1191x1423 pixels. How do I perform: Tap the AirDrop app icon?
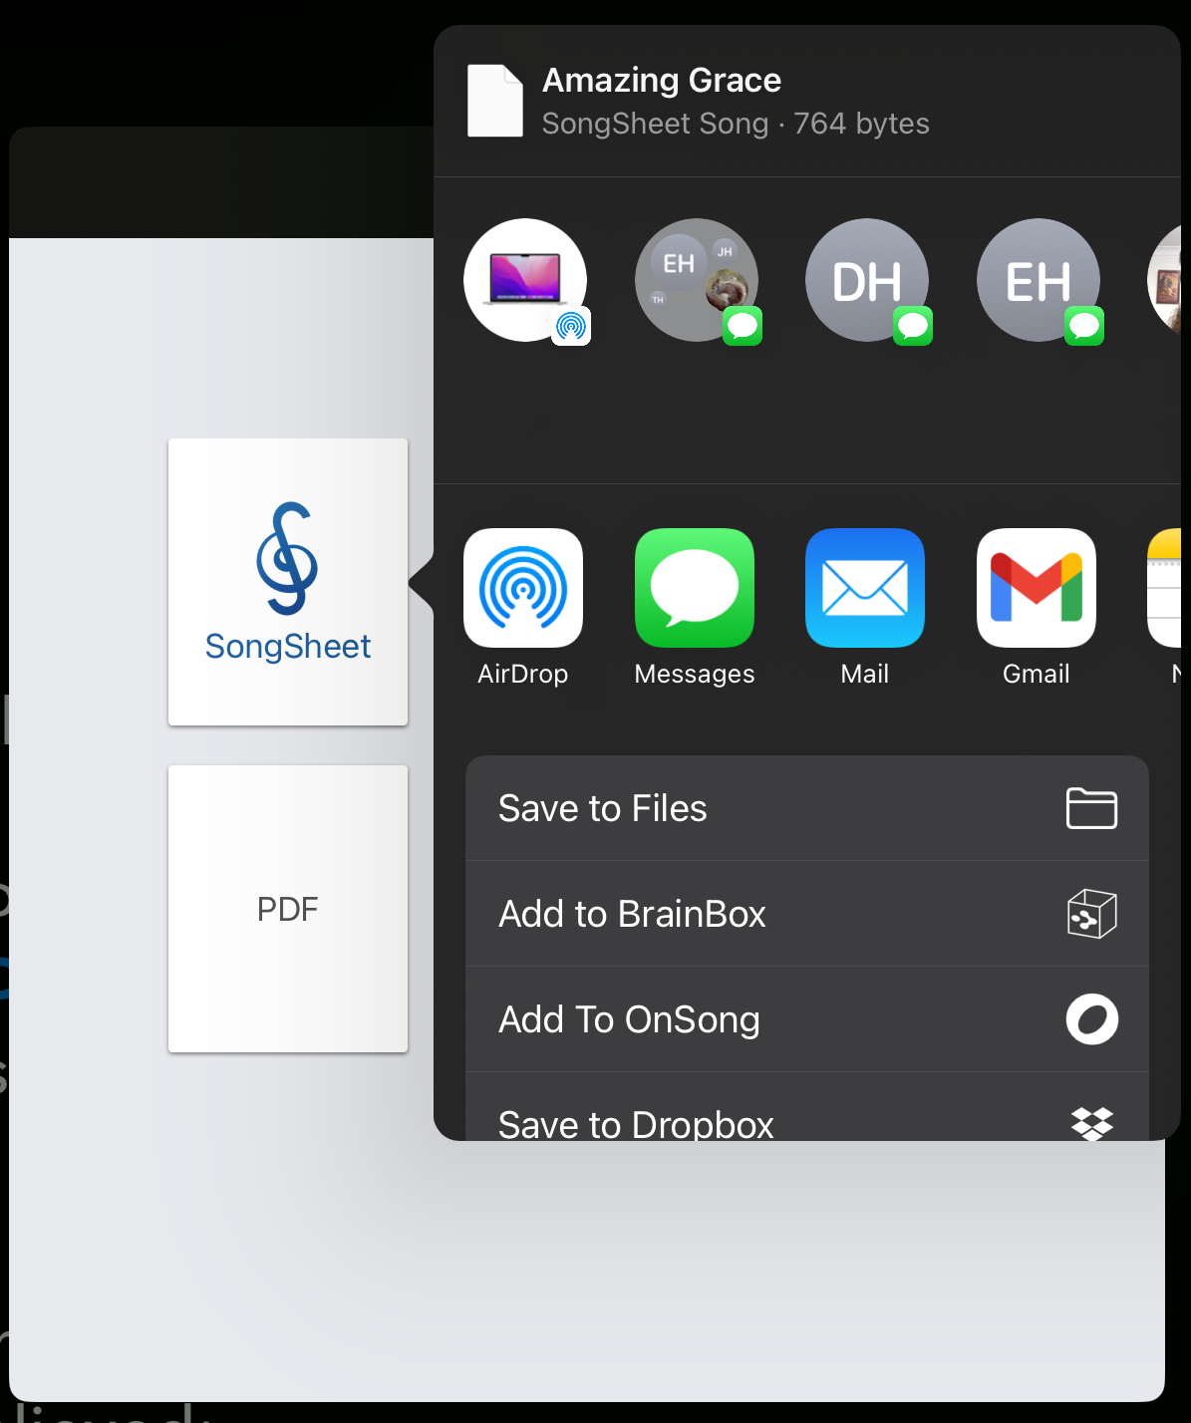coord(523,588)
